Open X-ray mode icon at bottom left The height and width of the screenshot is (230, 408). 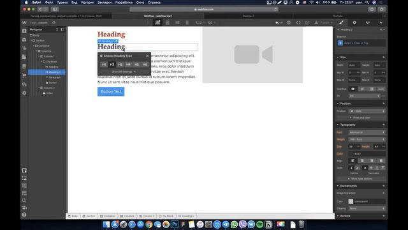[24, 193]
